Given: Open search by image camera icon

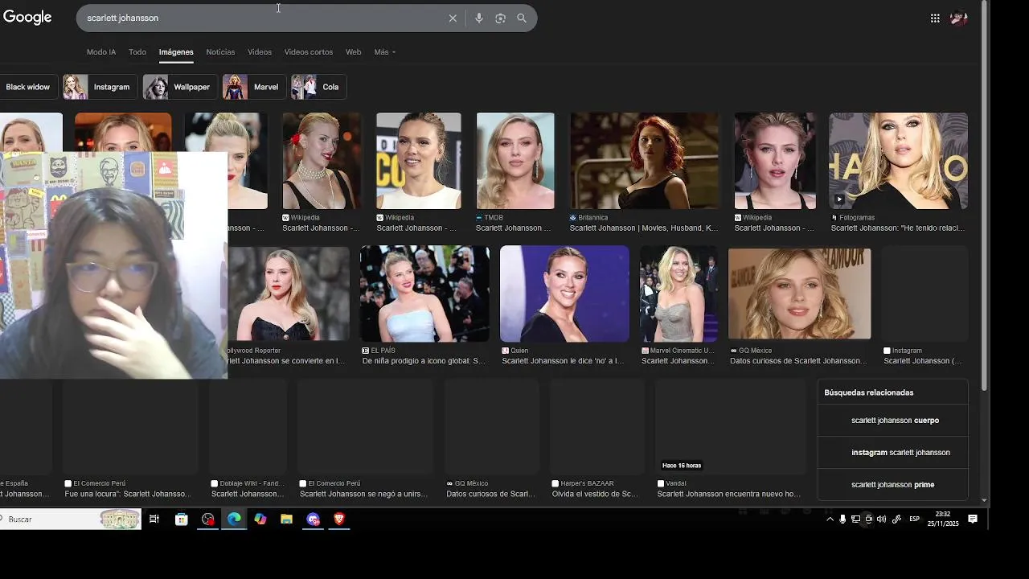Looking at the screenshot, I should (x=500, y=18).
